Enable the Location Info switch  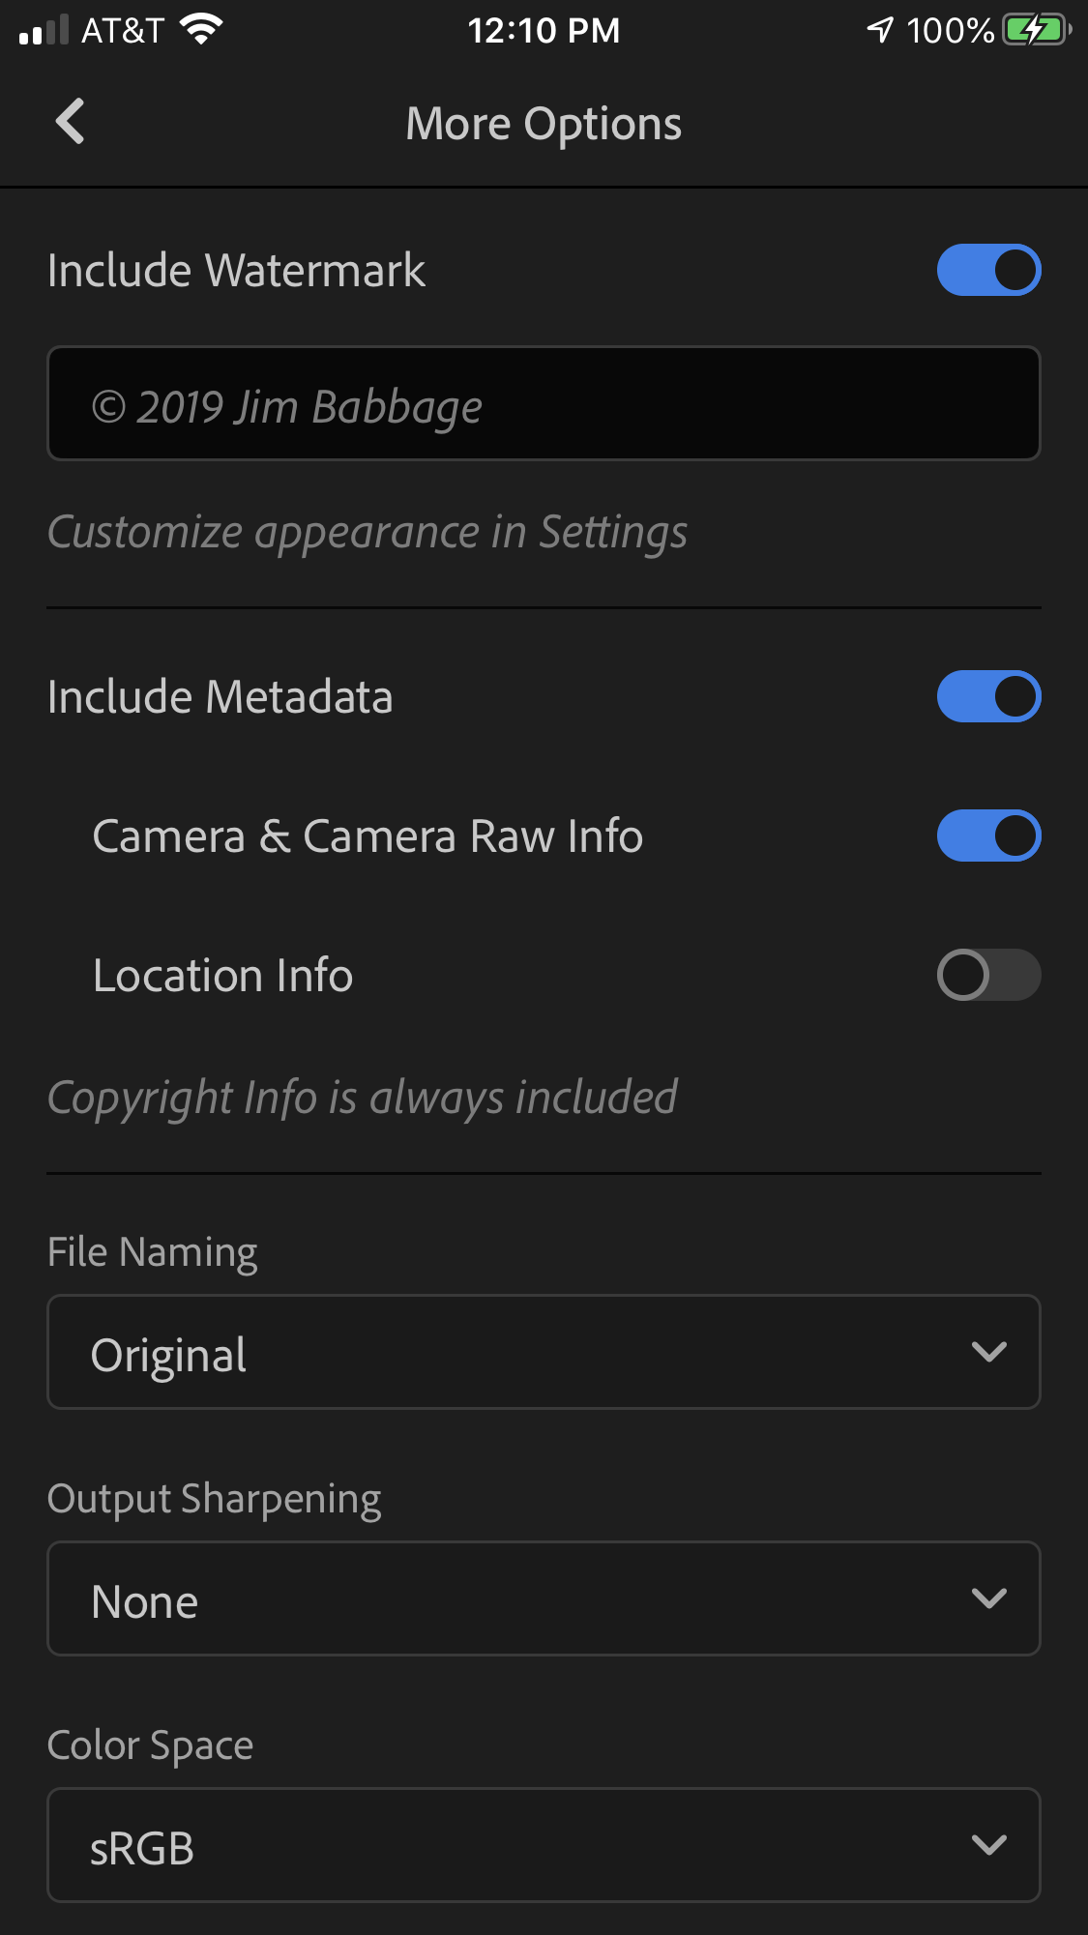pos(988,975)
